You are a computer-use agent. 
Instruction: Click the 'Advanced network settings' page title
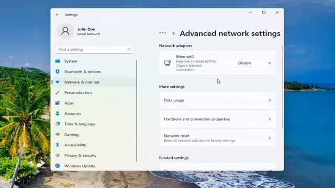[x=230, y=33]
